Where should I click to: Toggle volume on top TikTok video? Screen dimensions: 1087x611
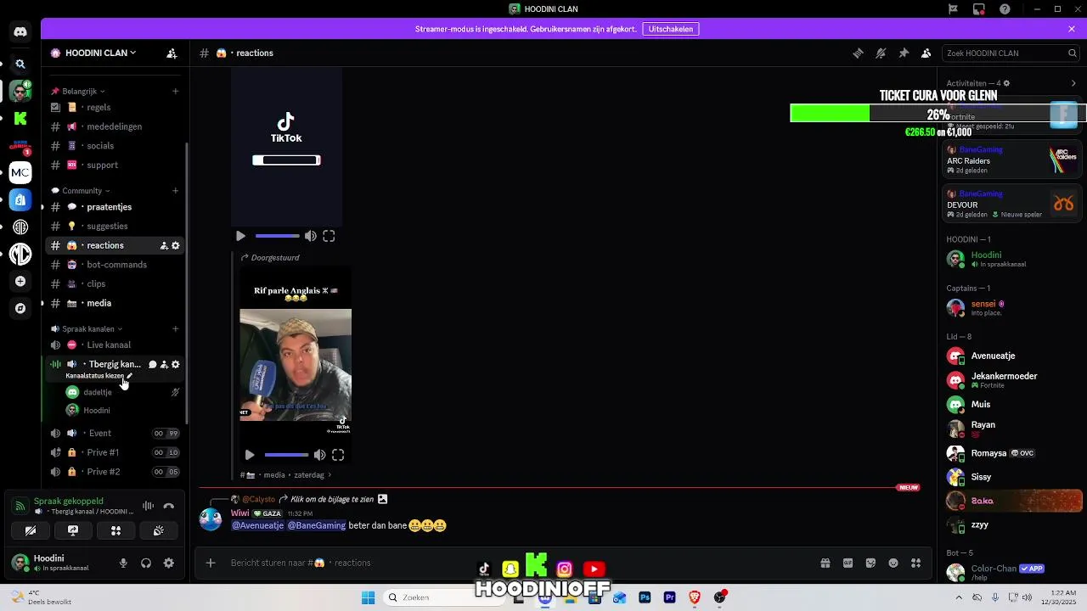[311, 236]
